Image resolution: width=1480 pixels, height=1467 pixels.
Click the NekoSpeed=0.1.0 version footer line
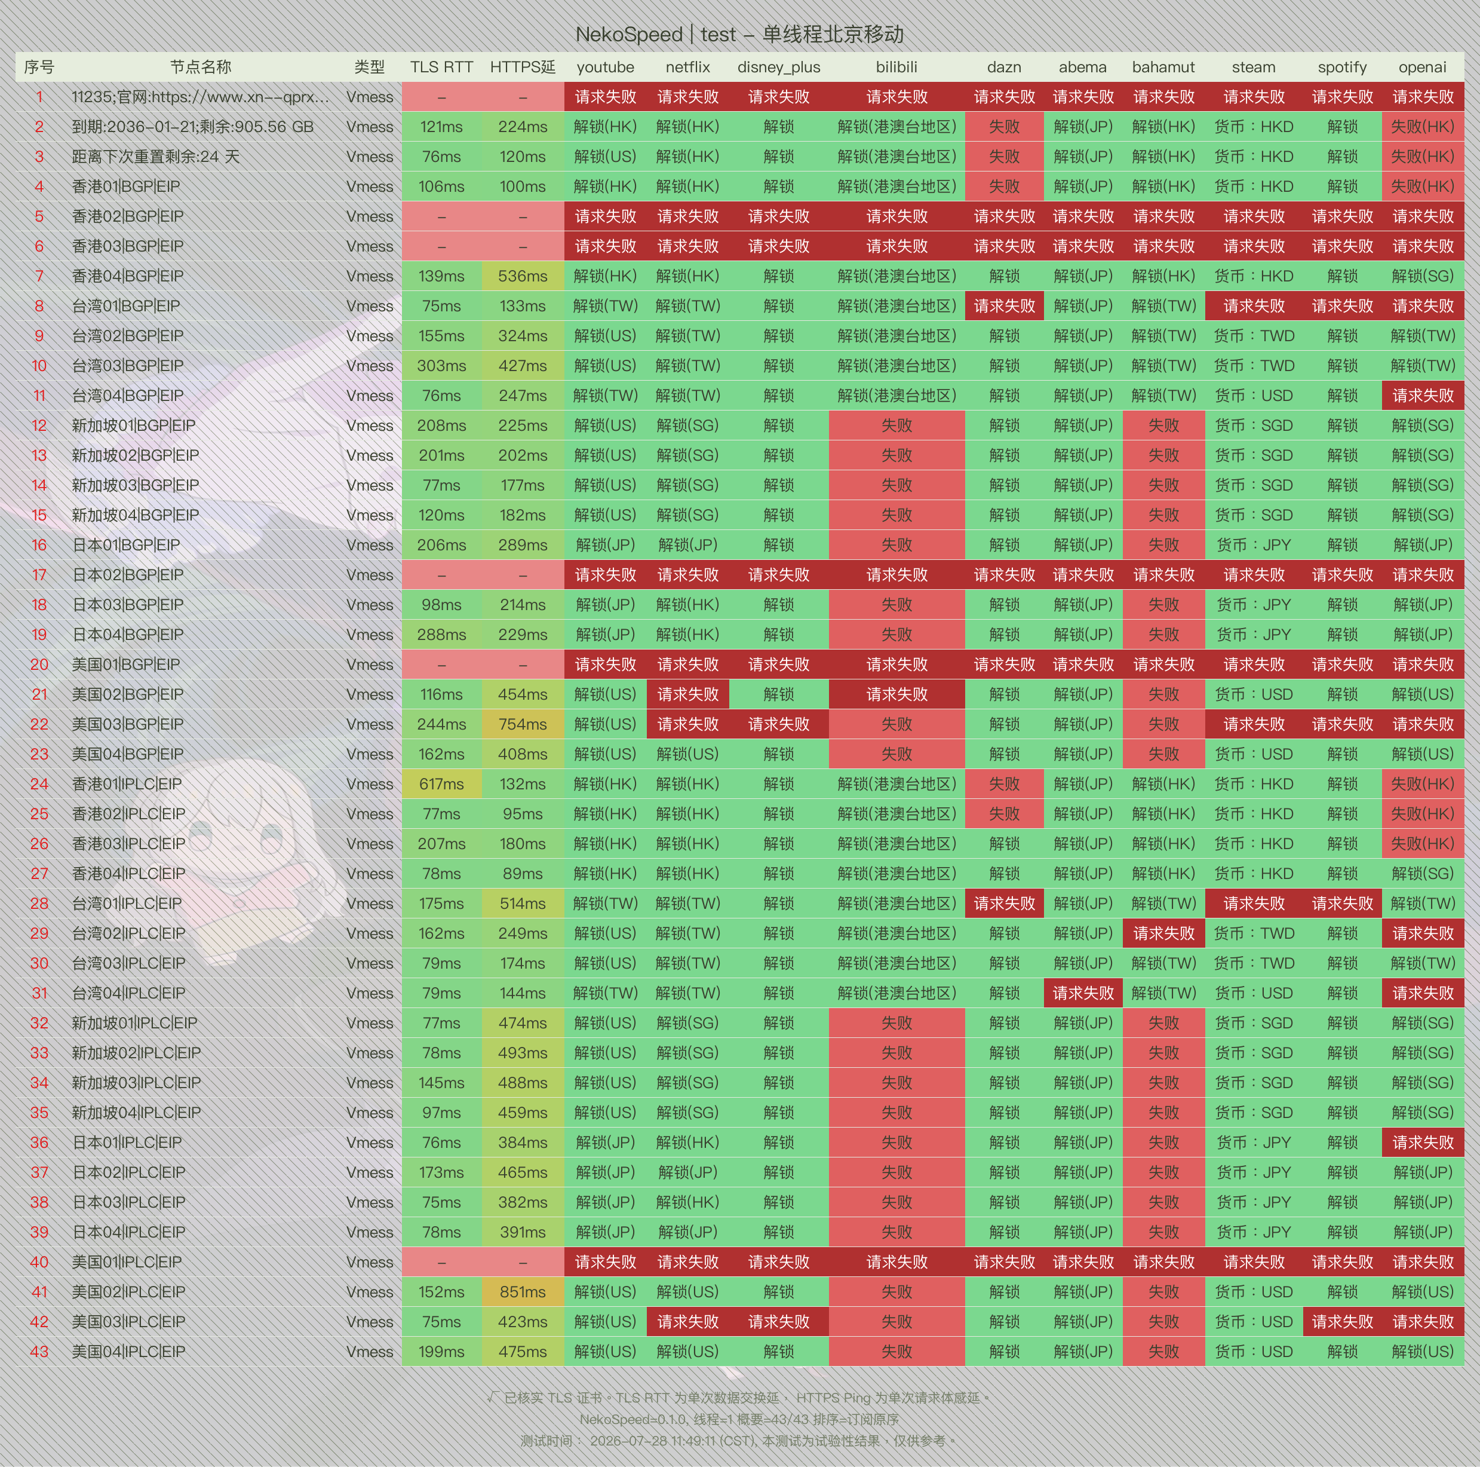(739, 1419)
